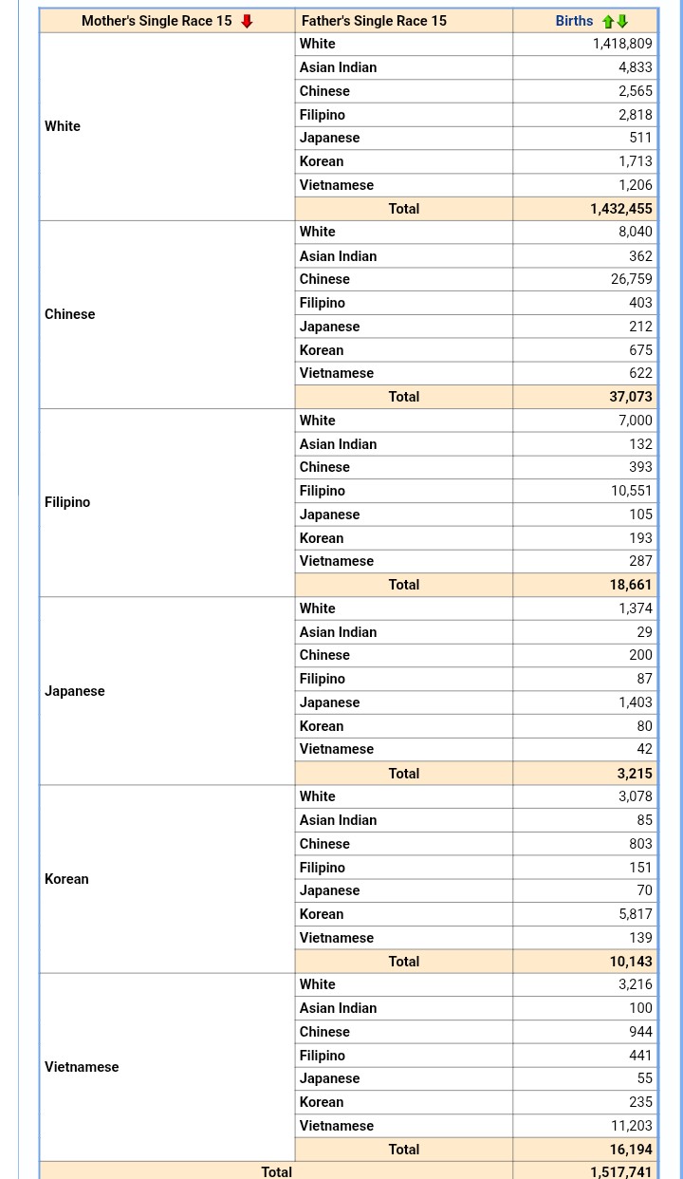The height and width of the screenshot is (1179, 683).
Task: Open the Births column header link
Action: 574,21
